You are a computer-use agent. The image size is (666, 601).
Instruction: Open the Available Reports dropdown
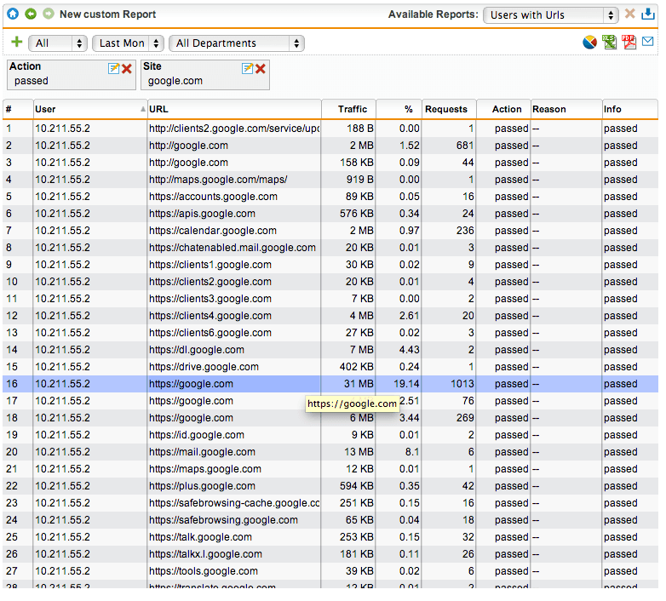[x=550, y=15]
